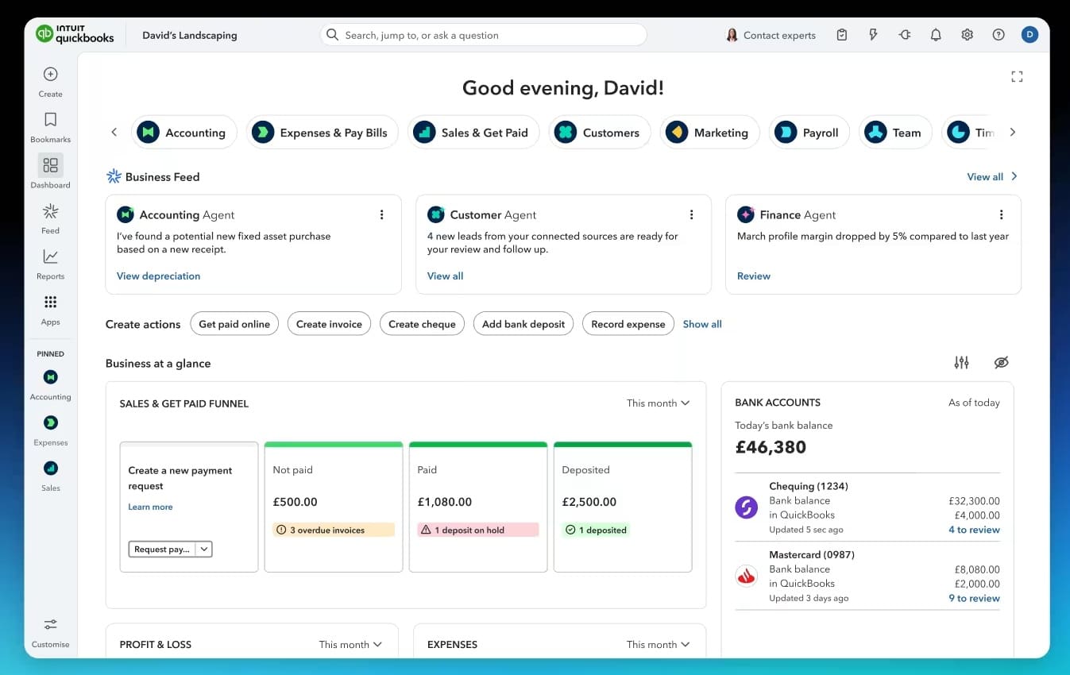This screenshot has height=675, width=1070.
Task: Open the help question mark icon
Action: pyautogui.click(x=999, y=35)
